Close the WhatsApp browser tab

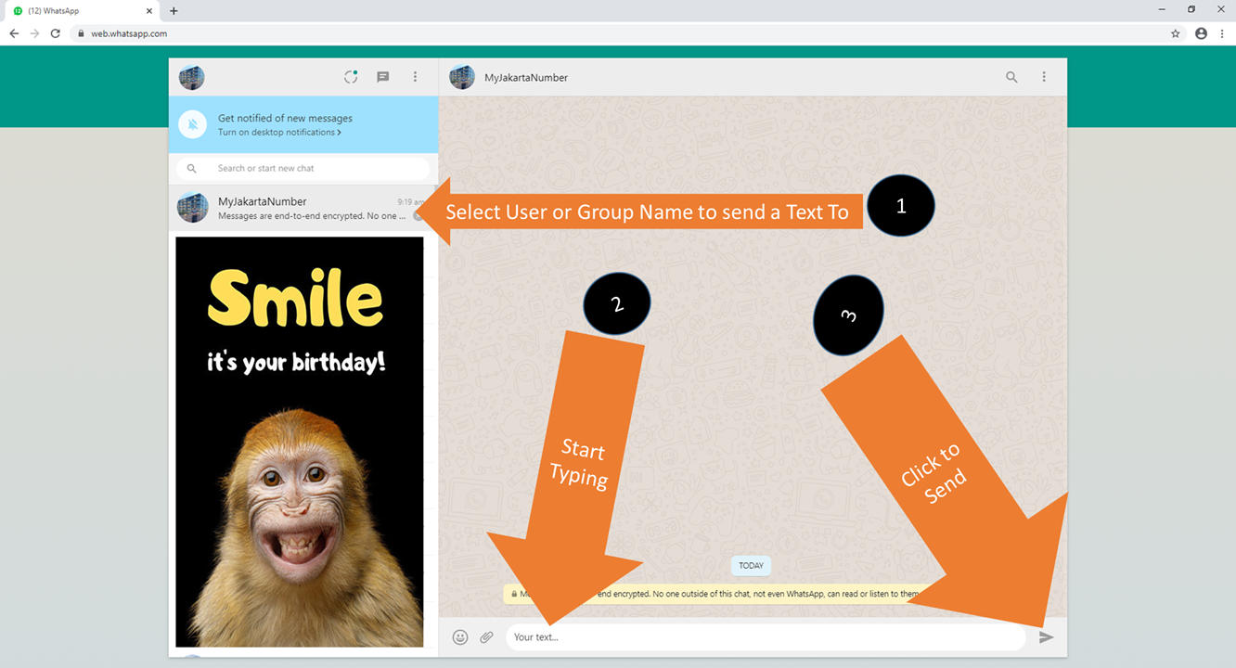[x=148, y=11]
